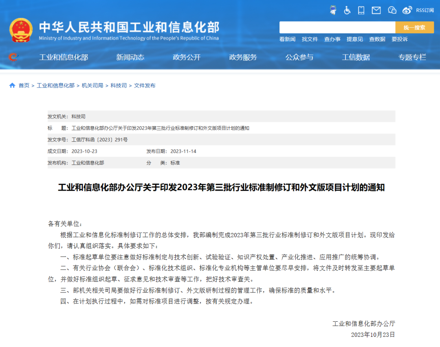Open 新闻动态 navigation menu

[x=130, y=57]
